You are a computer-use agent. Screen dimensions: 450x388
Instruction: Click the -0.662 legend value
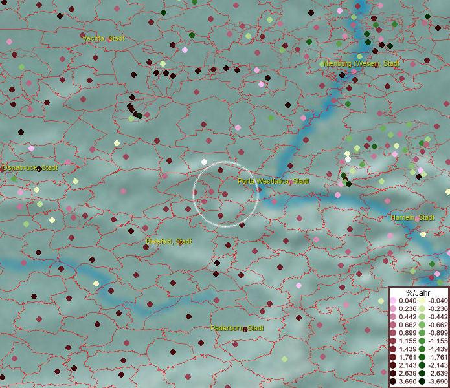click(438, 325)
